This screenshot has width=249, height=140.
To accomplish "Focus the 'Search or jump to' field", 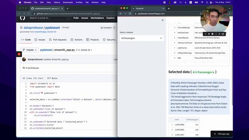I will (49, 18).
